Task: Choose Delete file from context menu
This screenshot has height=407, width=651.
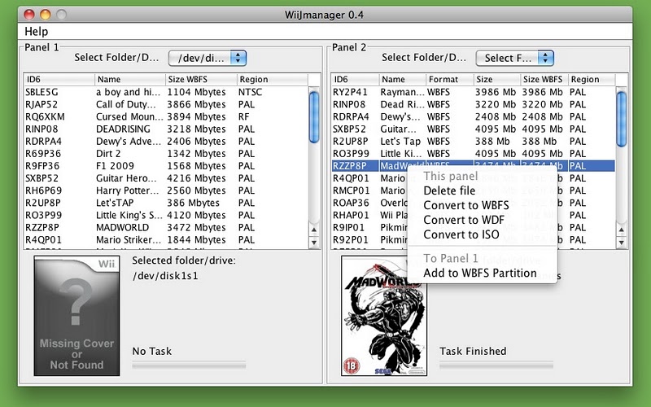Action: tap(449, 190)
